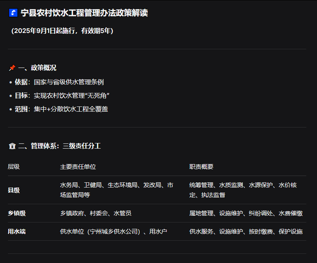This screenshot has height=263, width=317.
Task: Click the 主要责任单位 column header
Action: [78, 167]
